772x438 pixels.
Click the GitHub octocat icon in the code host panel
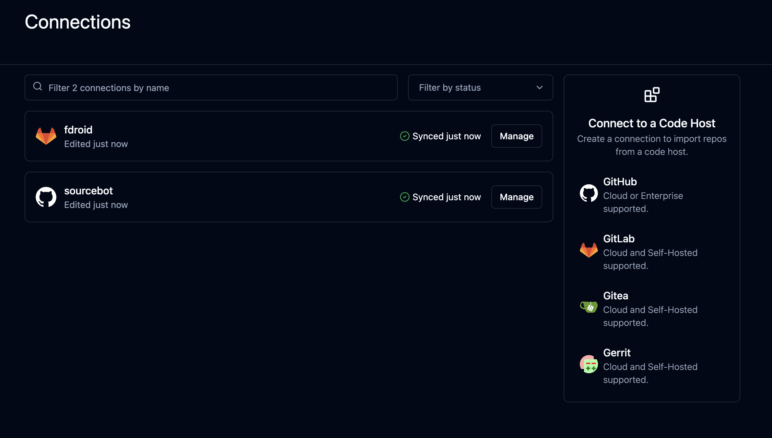pyautogui.click(x=589, y=193)
